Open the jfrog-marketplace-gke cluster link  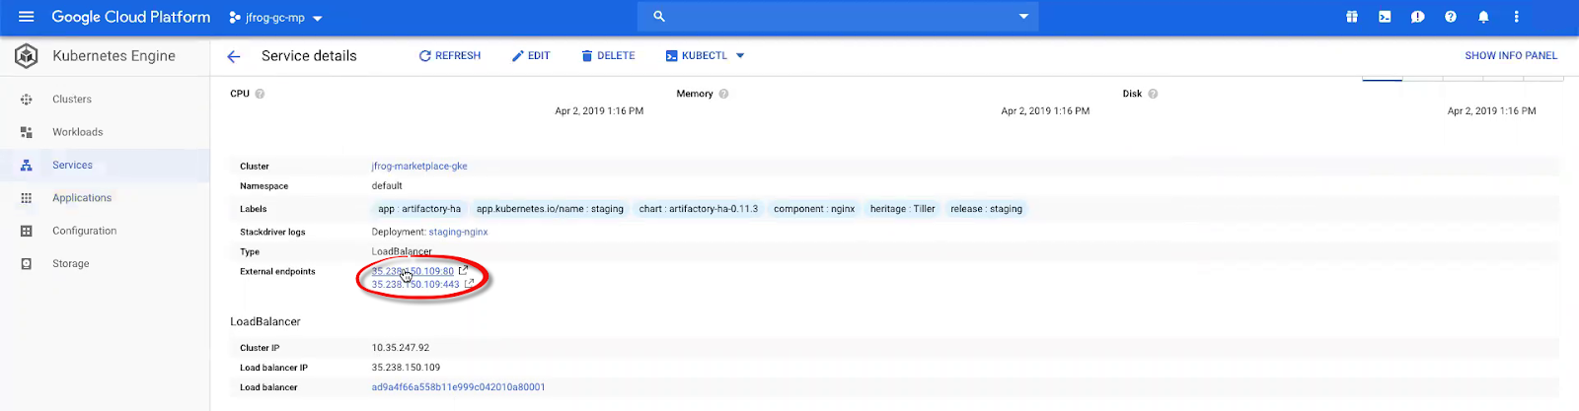(x=419, y=167)
